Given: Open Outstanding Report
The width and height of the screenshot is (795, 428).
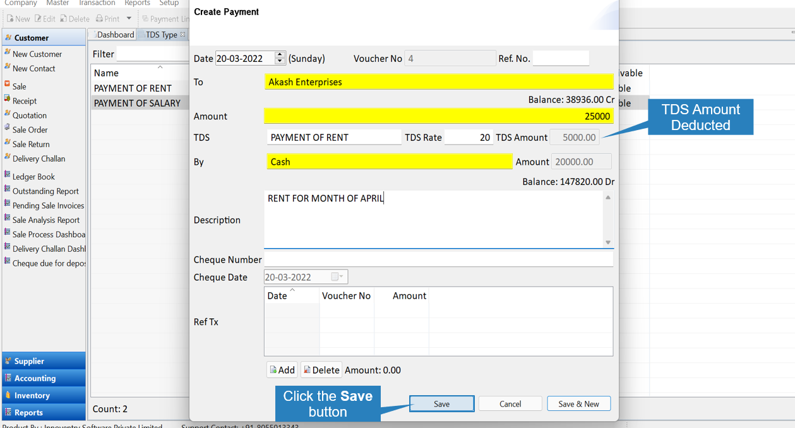Looking at the screenshot, I should [45, 191].
